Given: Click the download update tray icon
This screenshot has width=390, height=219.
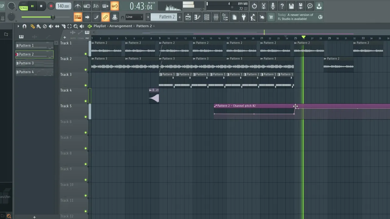Looking at the screenshot, I should tap(319, 6).
